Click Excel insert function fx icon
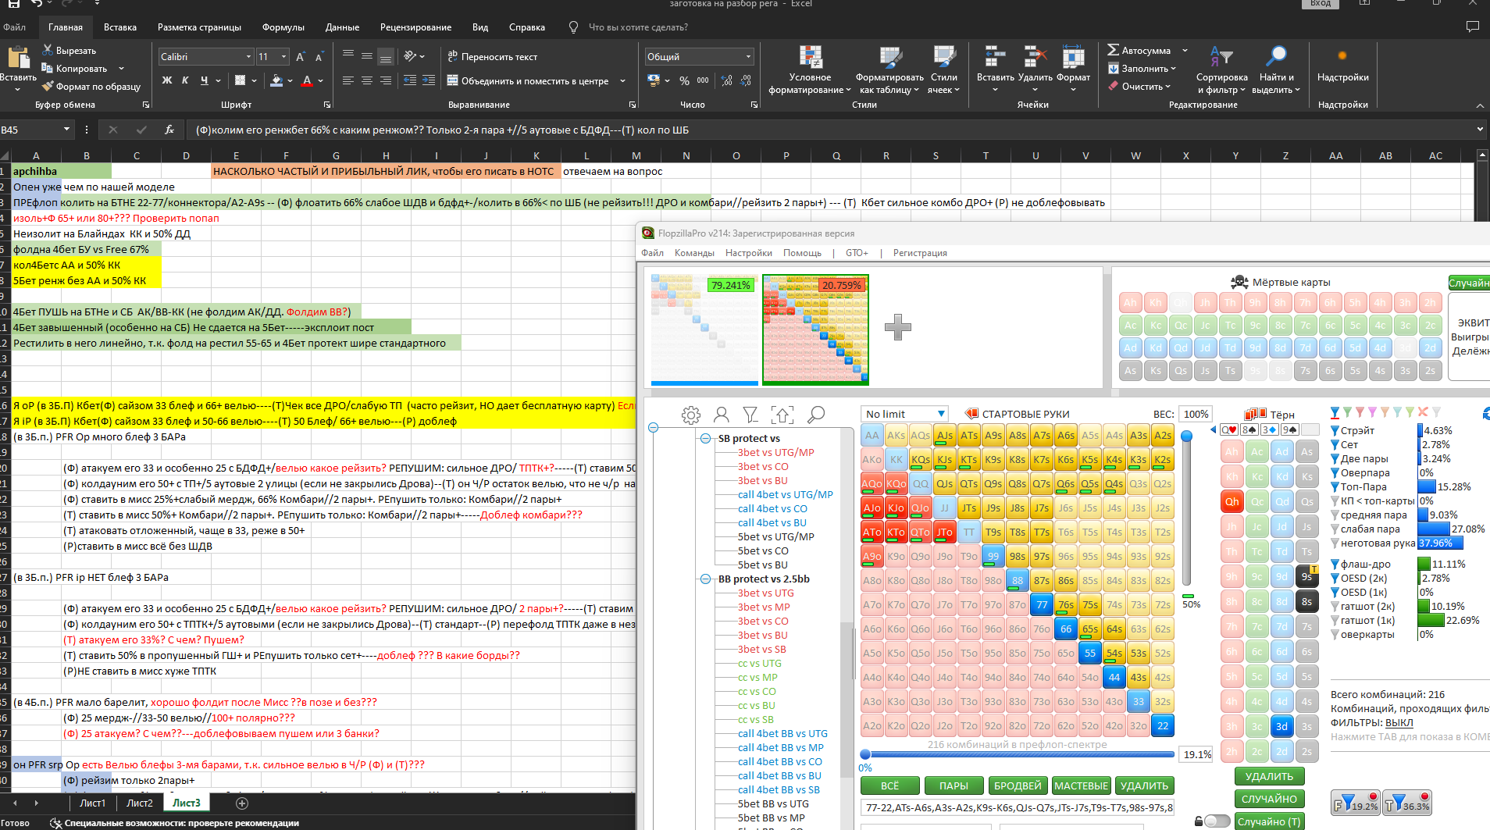Viewport: 1490px width, 830px height. (x=169, y=130)
